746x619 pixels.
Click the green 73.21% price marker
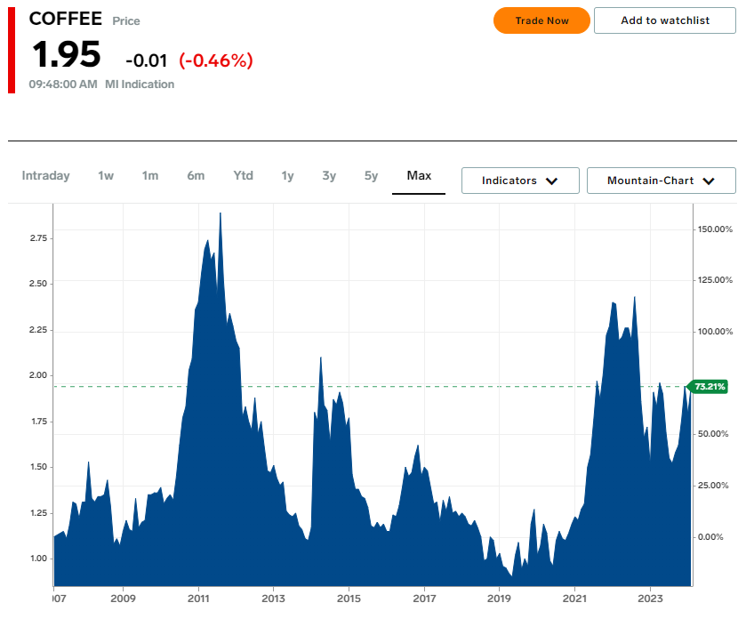(710, 387)
